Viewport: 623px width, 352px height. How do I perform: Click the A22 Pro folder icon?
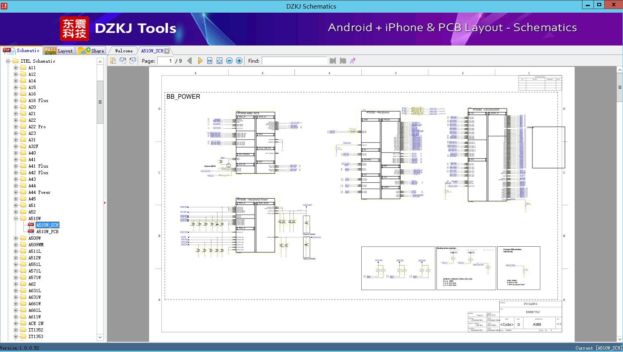pos(23,127)
